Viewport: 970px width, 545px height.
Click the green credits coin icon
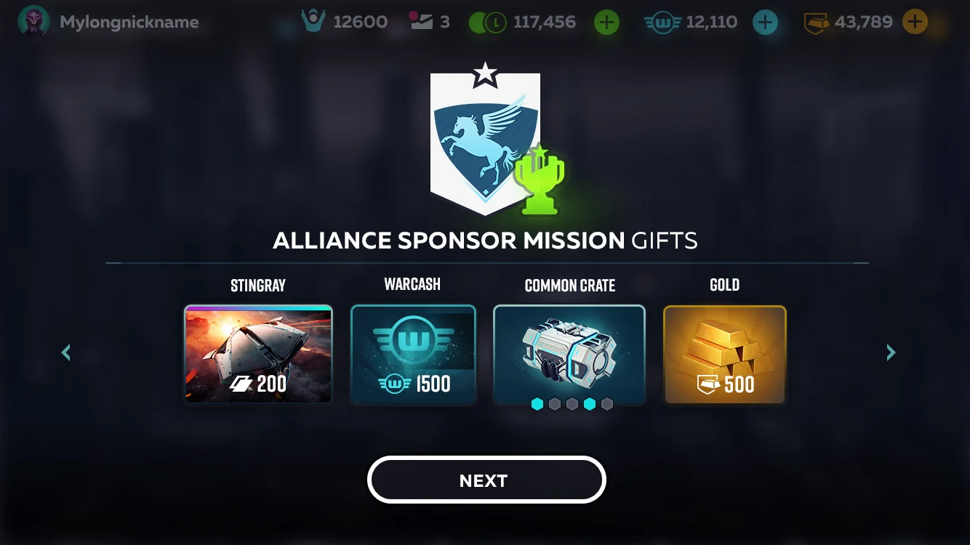[487, 23]
